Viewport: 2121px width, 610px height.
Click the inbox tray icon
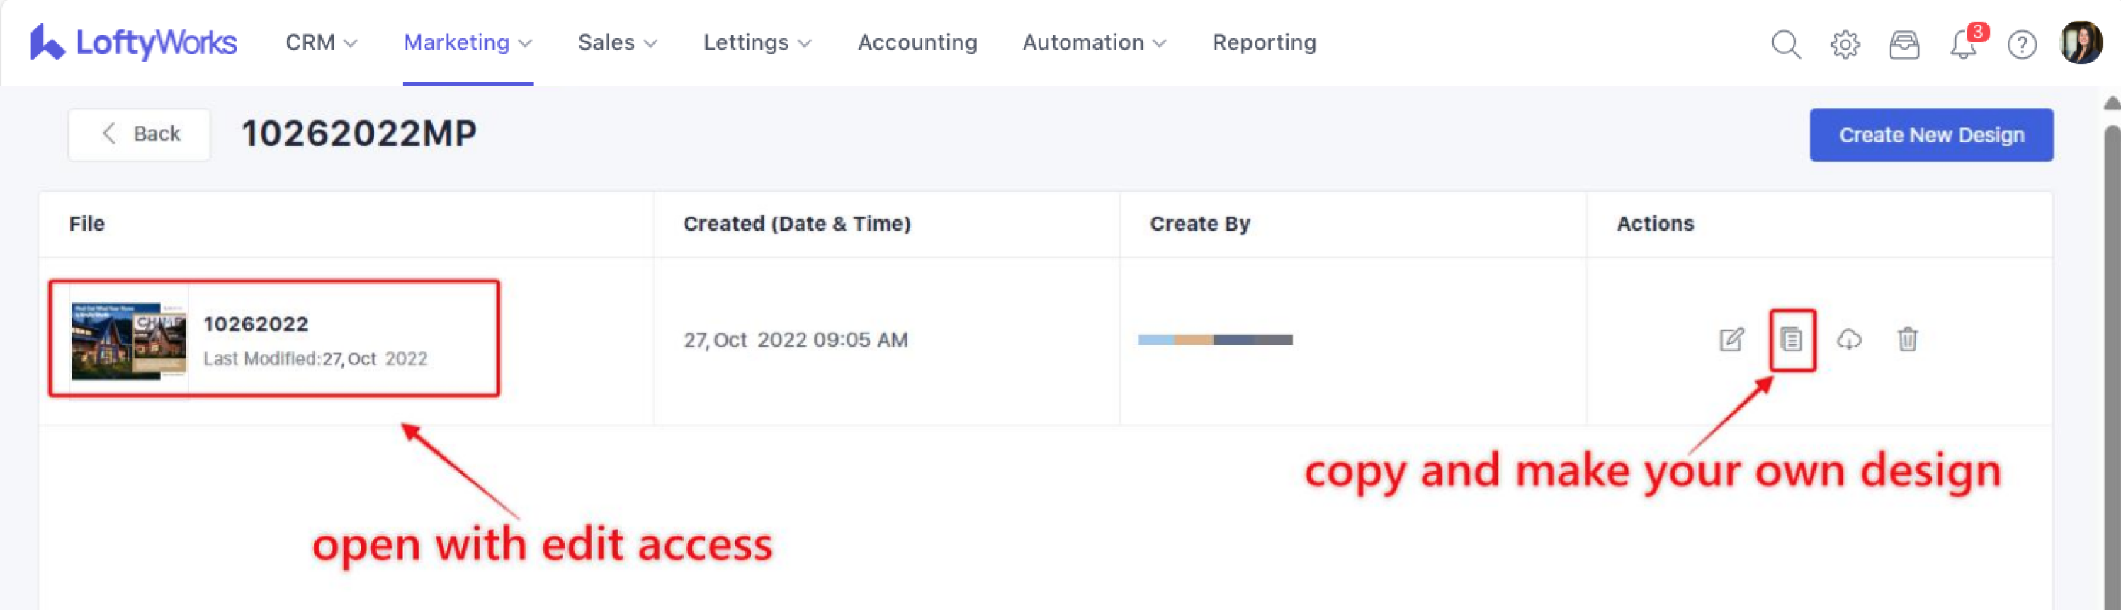tap(1904, 44)
